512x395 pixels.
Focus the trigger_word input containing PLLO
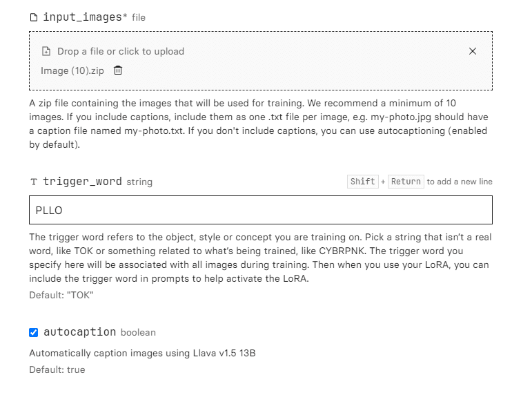point(261,210)
